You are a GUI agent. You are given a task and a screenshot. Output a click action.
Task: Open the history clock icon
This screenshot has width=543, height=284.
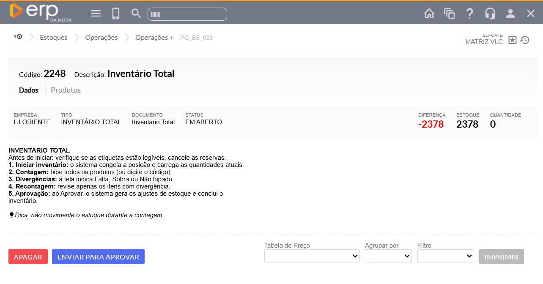pyautogui.click(x=525, y=40)
